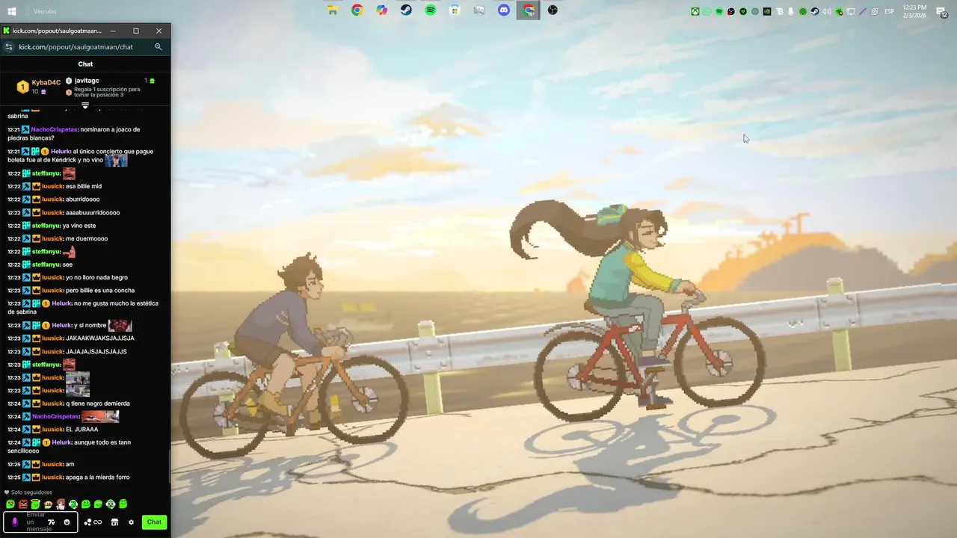
Task: Click luusick username on 'esa billie mid'
Action: (x=52, y=186)
